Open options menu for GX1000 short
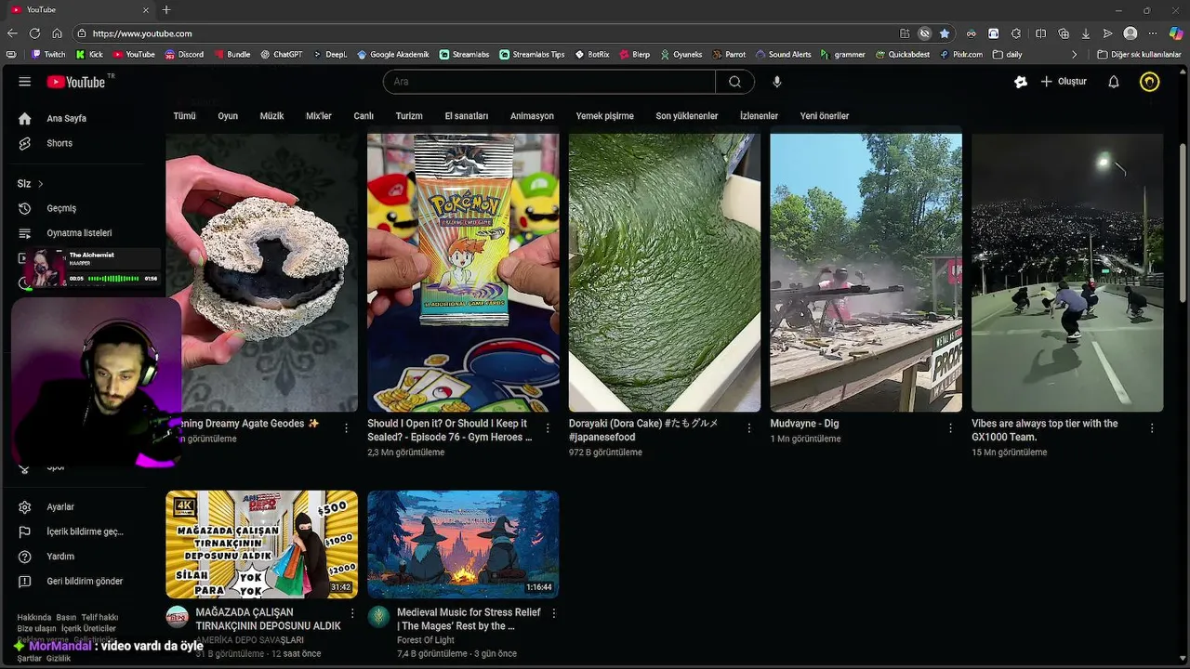 (1152, 428)
